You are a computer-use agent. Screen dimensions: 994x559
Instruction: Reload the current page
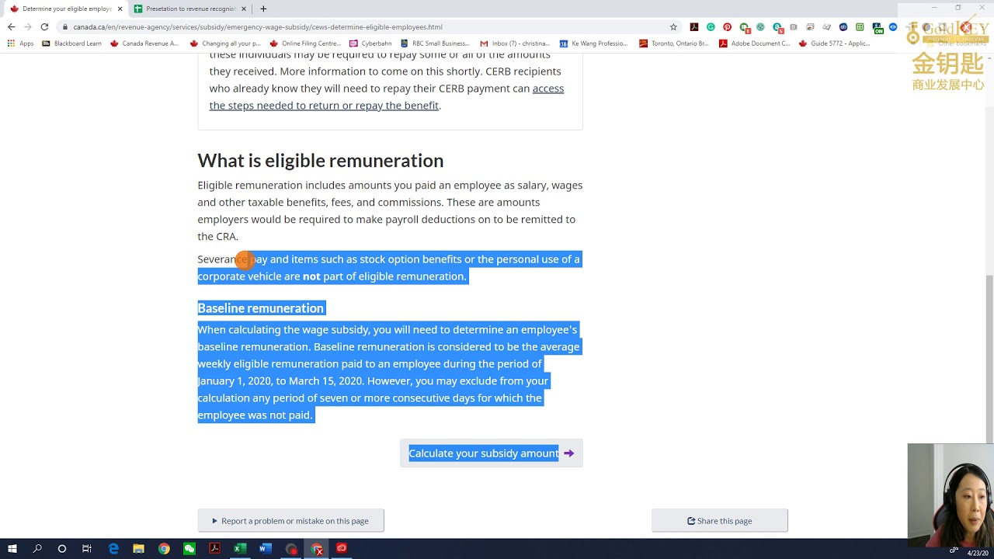coord(44,26)
